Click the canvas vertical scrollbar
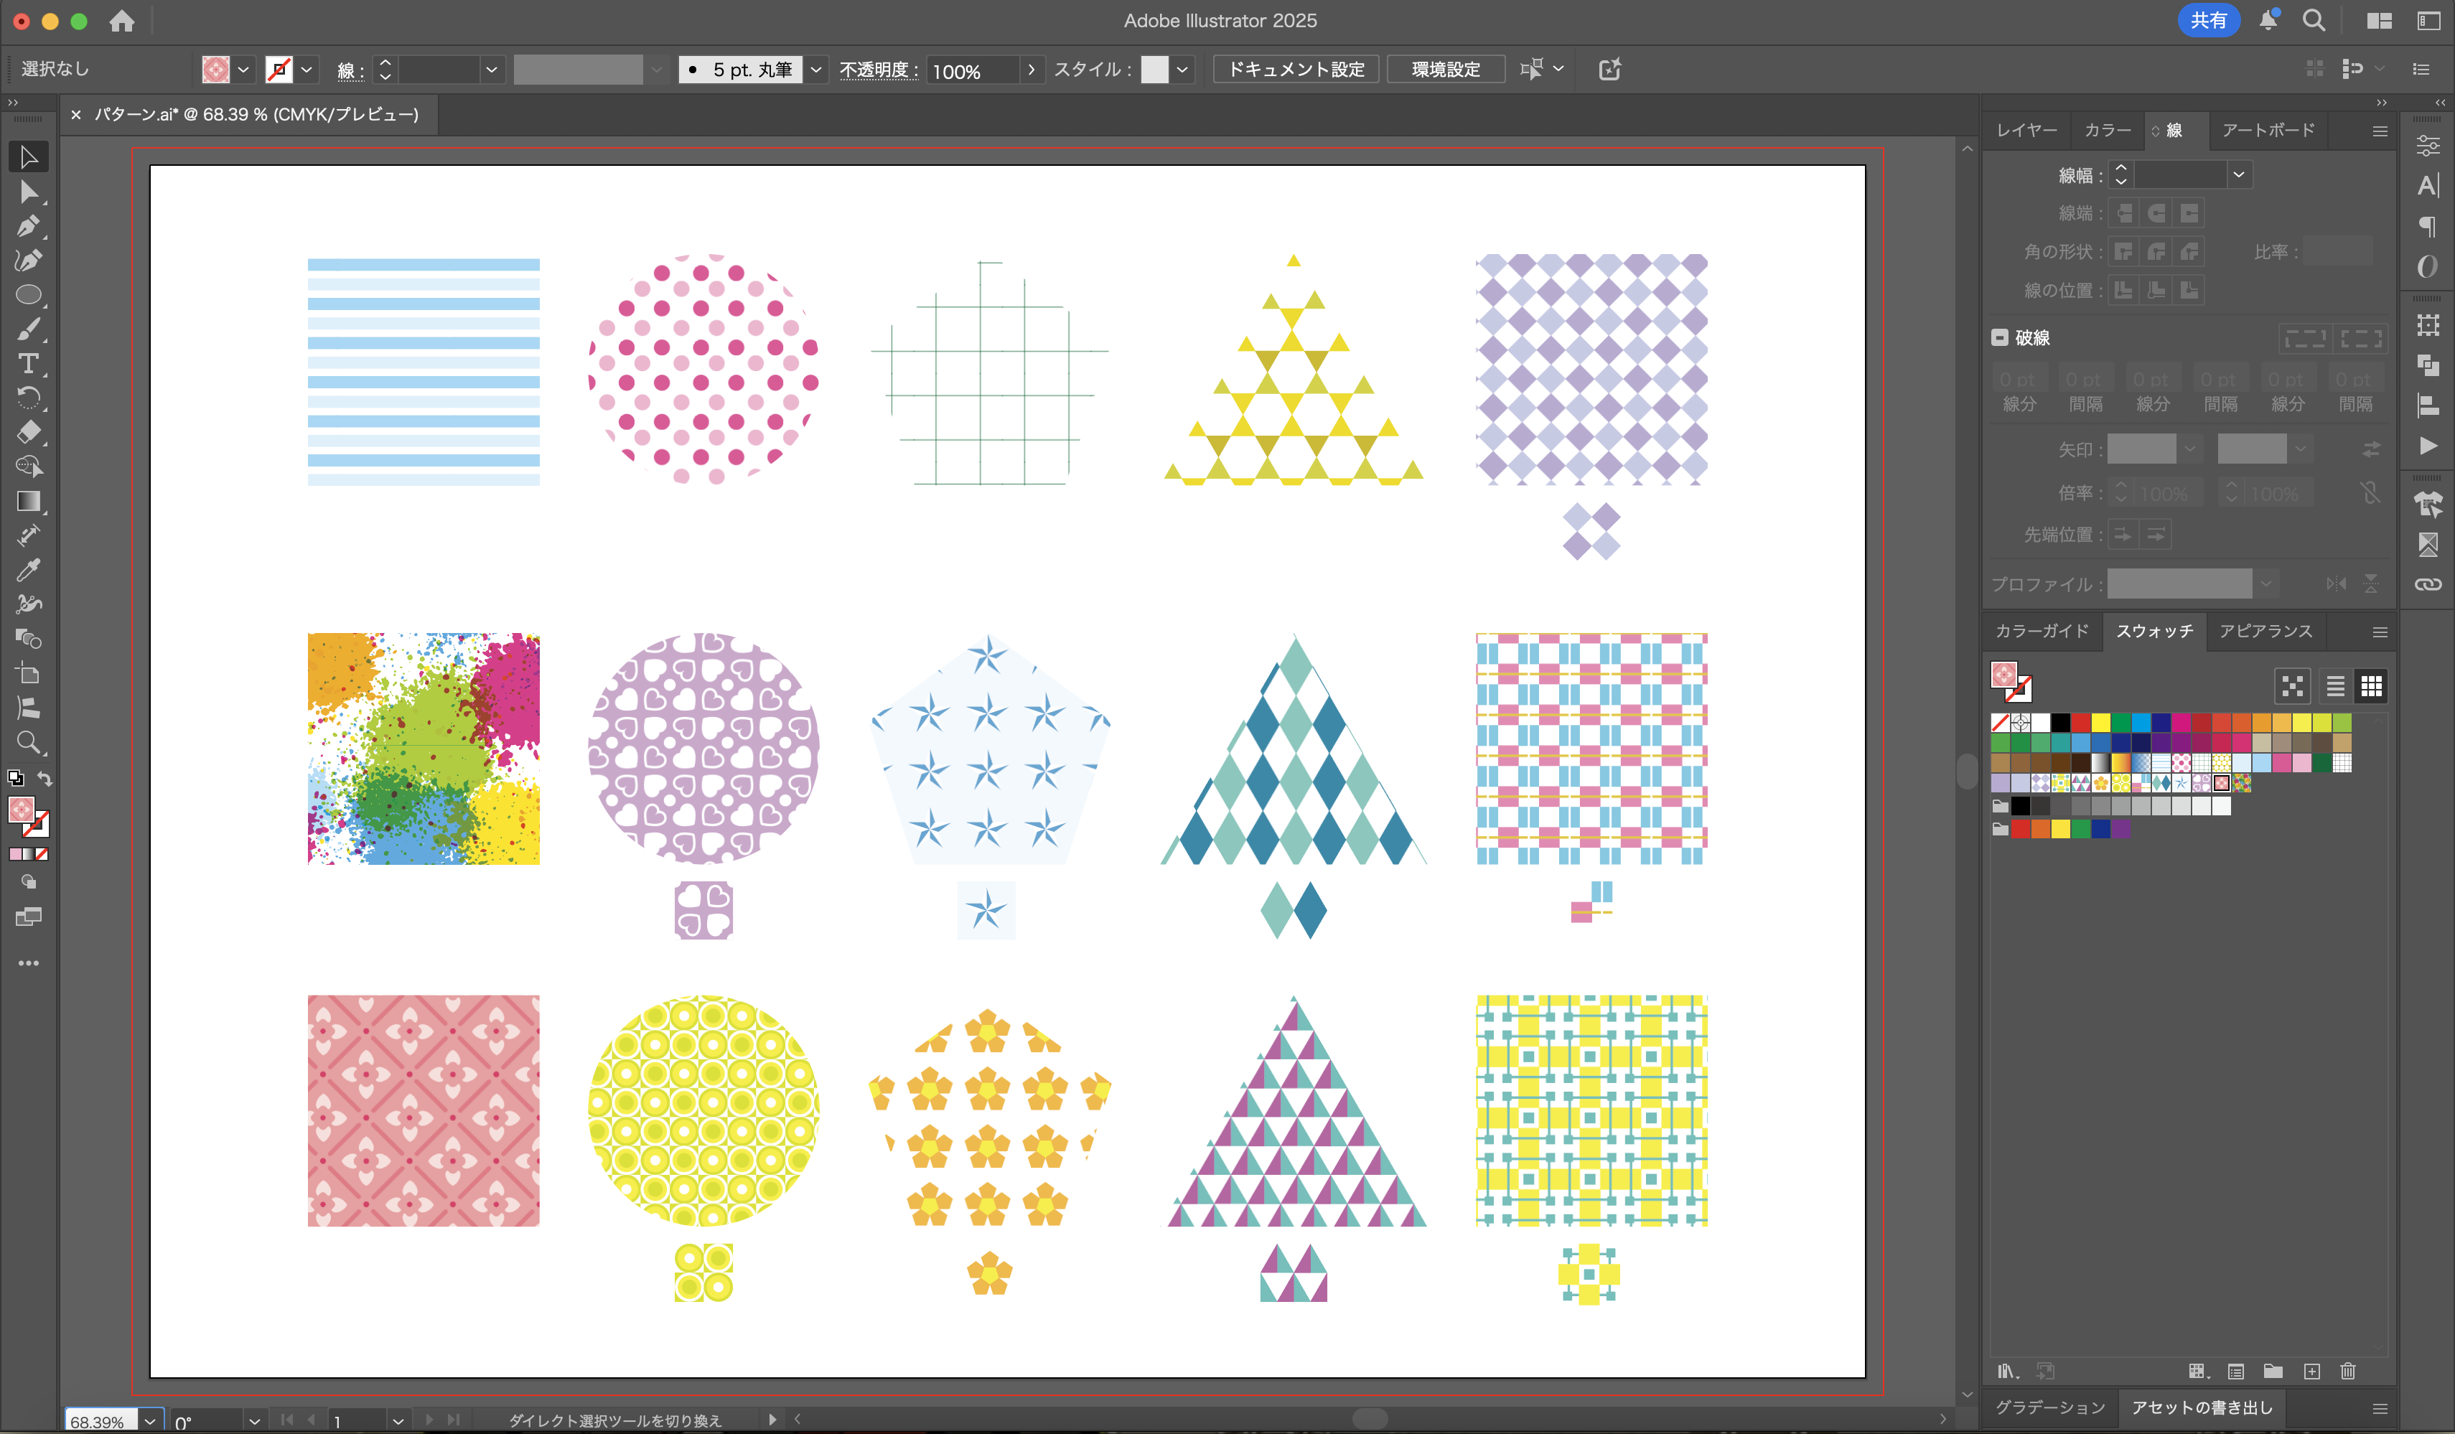Screen dimensions: 2455x1434 [1967, 772]
